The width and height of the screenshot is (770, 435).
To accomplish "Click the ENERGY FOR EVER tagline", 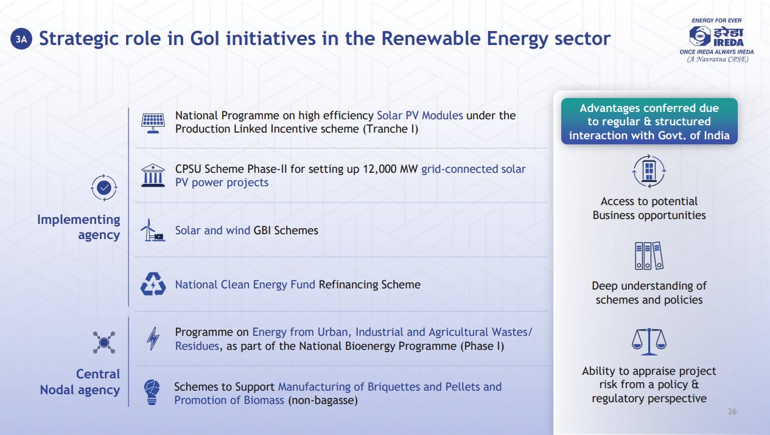I will click(x=717, y=21).
